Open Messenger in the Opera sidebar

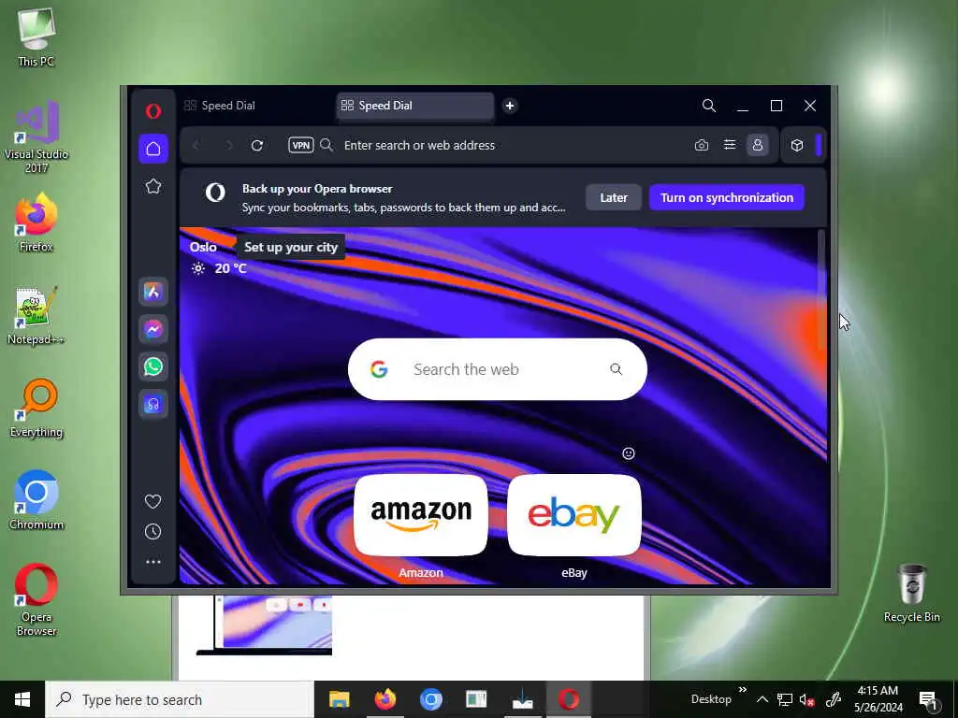point(153,329)
